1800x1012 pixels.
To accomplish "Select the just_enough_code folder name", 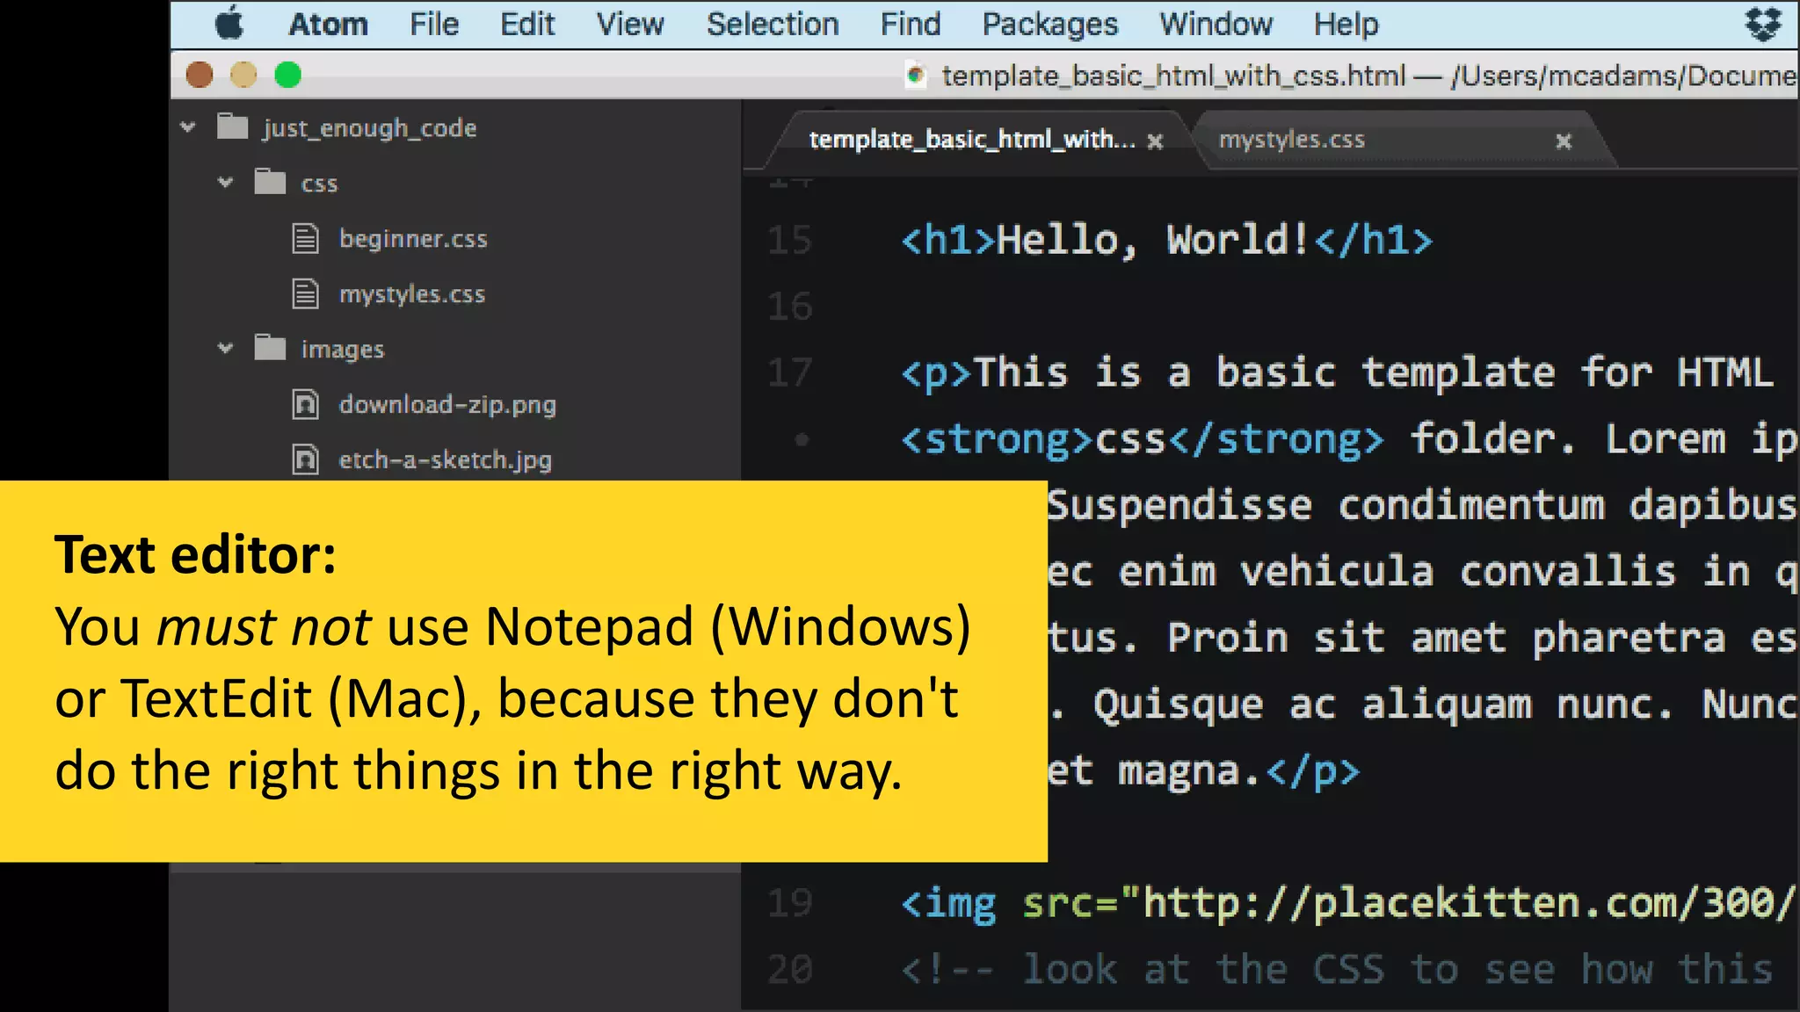I will click(x=369, y=128).
